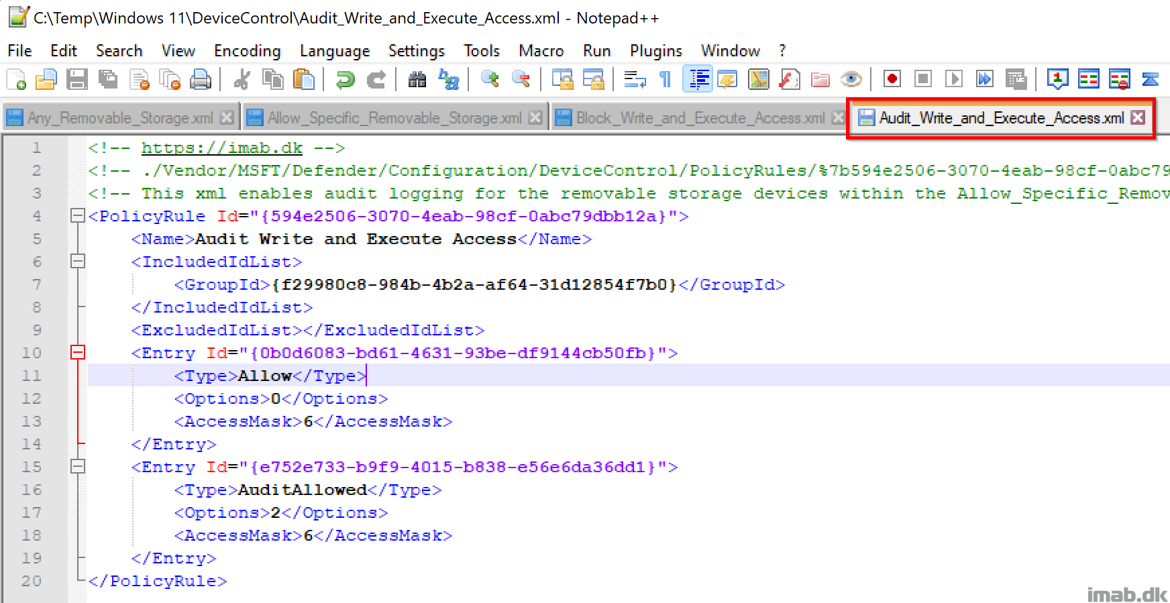The height and width of the screenshot is (603, 1170).
Task: Open the Encoding menu
Action: coord(248,51)
